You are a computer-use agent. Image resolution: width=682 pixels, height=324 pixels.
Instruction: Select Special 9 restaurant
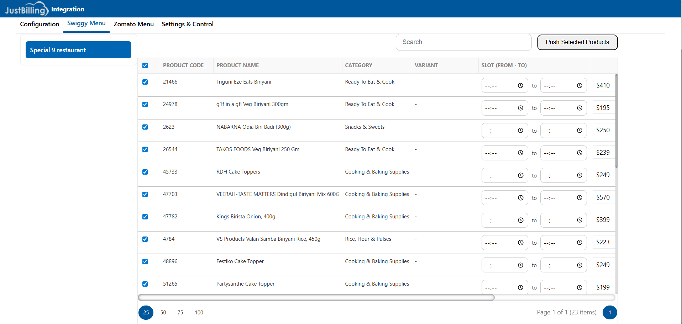[78, 50]
